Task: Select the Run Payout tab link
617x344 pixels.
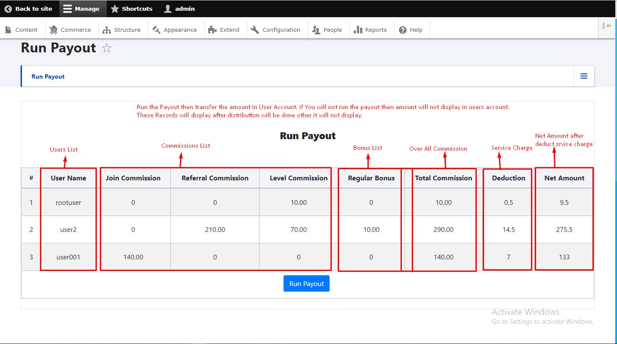Action: [x=48, y=76]
